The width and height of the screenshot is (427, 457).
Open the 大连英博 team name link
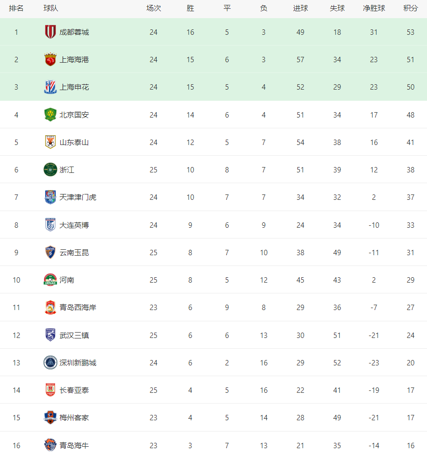(74, 225)
